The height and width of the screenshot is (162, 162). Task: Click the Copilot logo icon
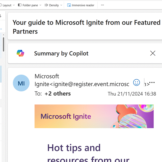20,53
